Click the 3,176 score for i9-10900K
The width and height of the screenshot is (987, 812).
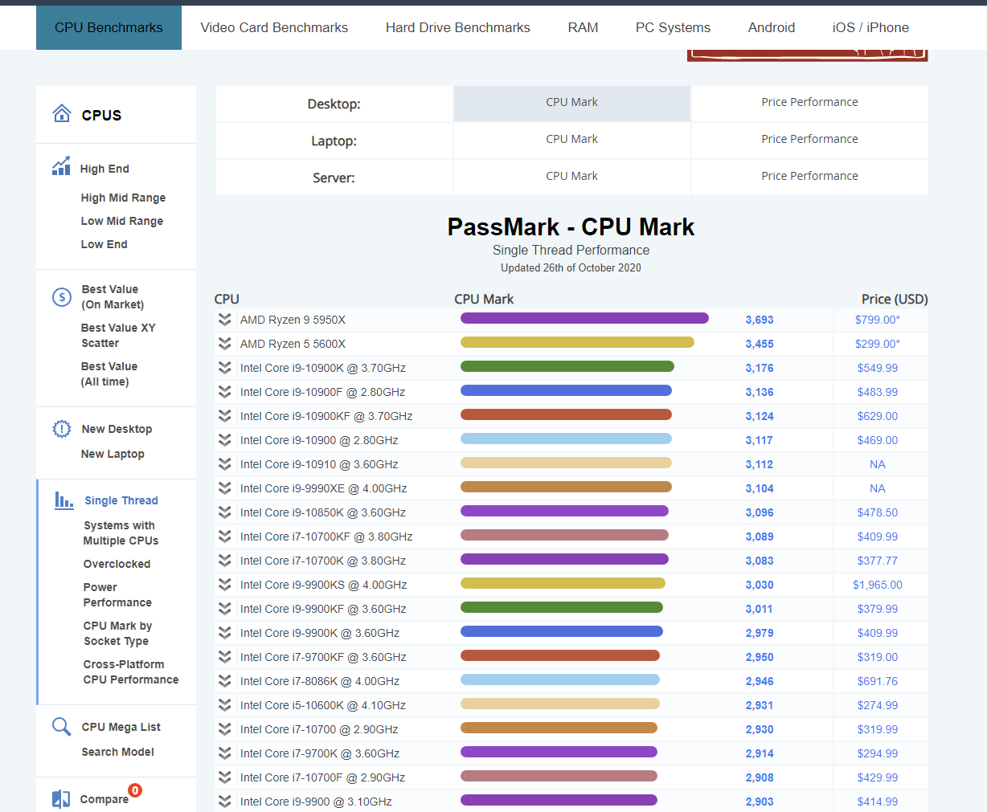point(759,368)
